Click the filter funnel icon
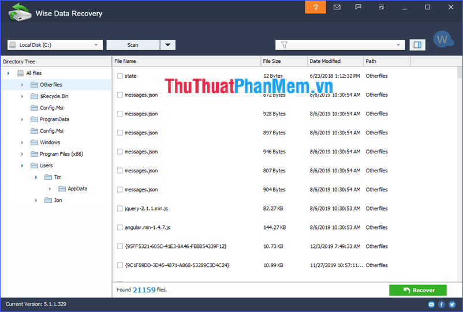463x312 pixels. 284,45
